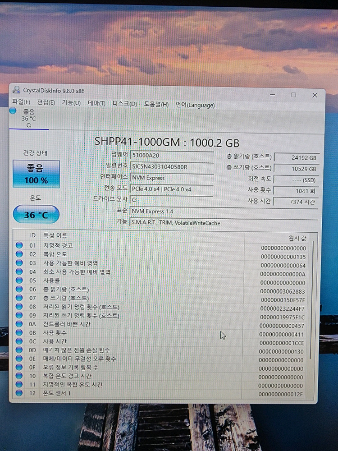
Task: Open the 파일(F) menu
Action: click(21, 102)
